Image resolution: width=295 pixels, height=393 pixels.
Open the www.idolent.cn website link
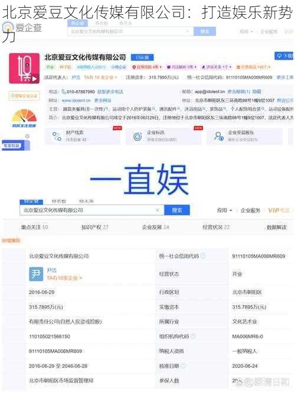tap(76, 100)
